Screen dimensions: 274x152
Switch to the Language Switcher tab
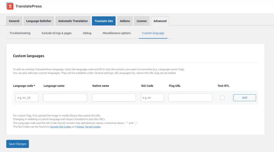39,21
